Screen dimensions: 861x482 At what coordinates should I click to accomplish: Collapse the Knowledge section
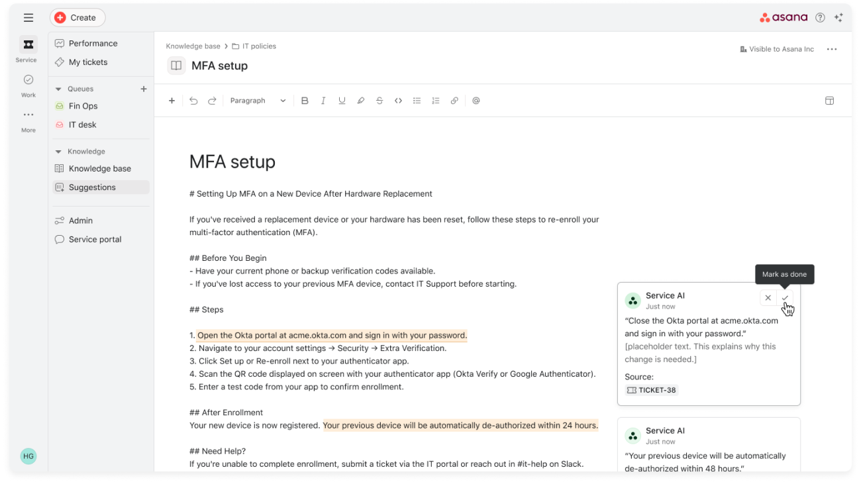pos(58,152)
